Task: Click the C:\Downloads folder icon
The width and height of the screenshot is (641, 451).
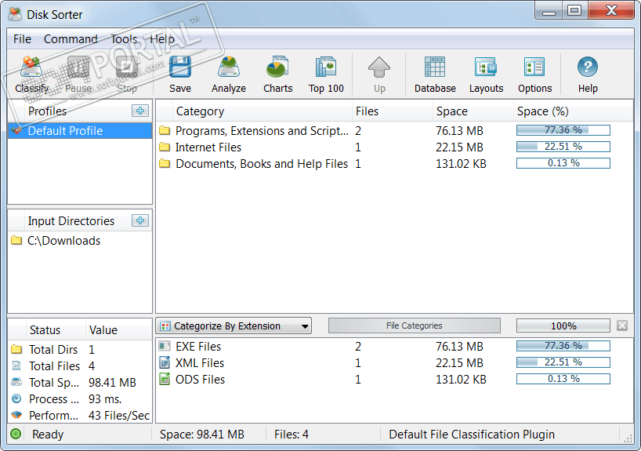Action: coord(16,240)
